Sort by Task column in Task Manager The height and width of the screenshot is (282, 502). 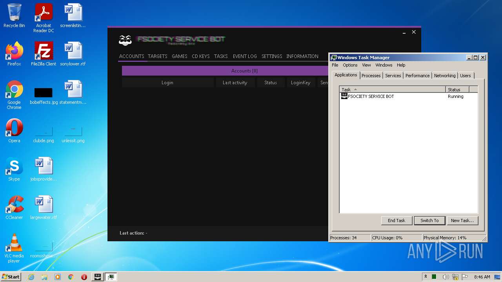click(x=393, y=90)
